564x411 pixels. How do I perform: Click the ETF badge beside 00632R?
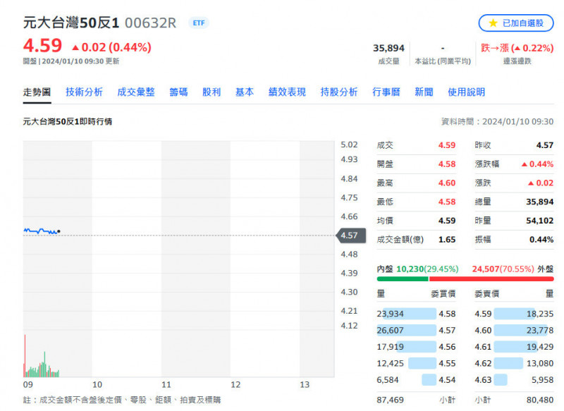point(199,23)
